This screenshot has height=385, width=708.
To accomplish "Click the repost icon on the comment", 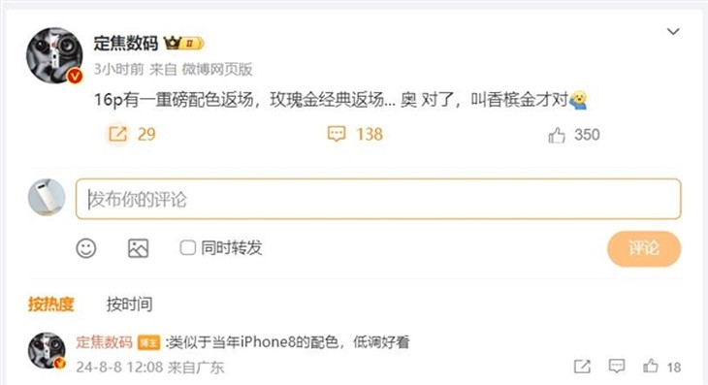I will coord(582,366).
